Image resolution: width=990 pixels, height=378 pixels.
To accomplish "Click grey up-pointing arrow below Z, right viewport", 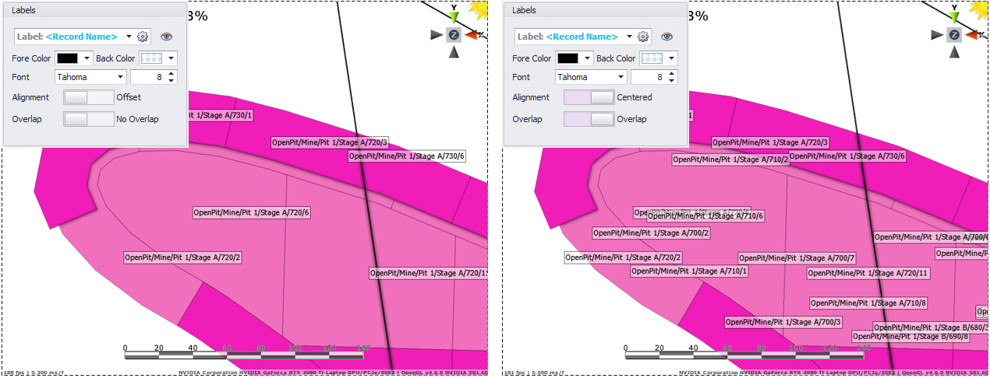I will pyautogui.click(x=954, y=52).
